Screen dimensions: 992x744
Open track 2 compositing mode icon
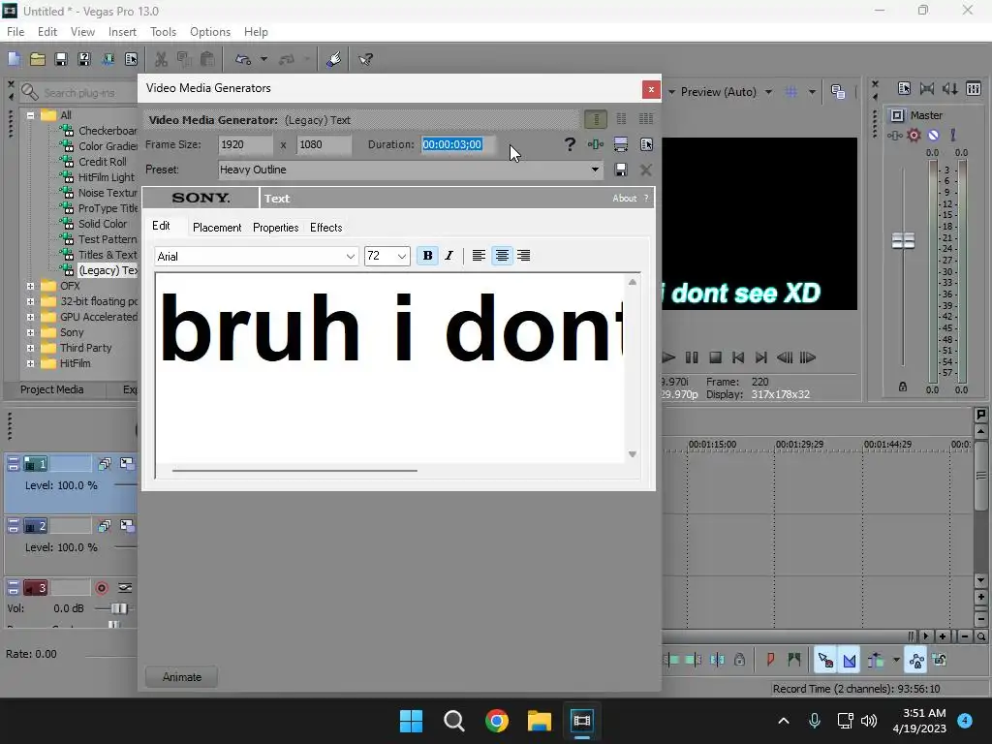coord(127,526)
